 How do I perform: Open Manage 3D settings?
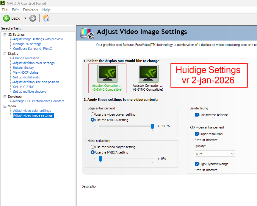point(27,44)
